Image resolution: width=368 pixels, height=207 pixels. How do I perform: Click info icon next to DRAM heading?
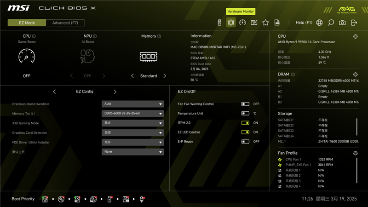293,75
